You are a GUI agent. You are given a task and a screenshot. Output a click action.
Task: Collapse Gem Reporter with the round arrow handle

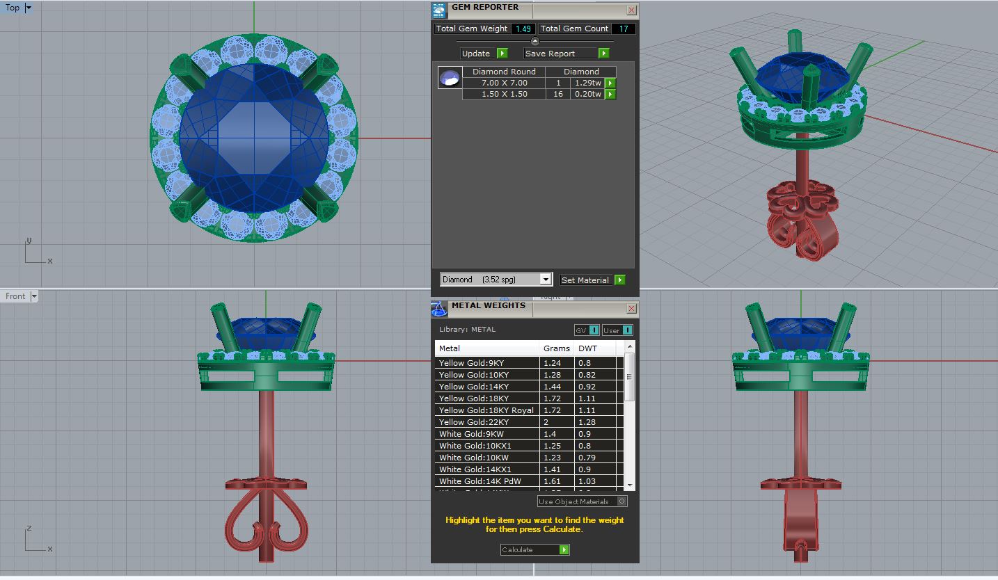coord(534,41)
